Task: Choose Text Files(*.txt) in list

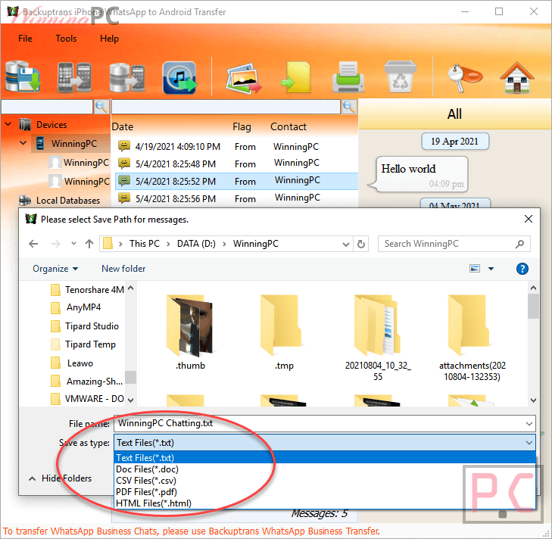Action: (325, 458)
